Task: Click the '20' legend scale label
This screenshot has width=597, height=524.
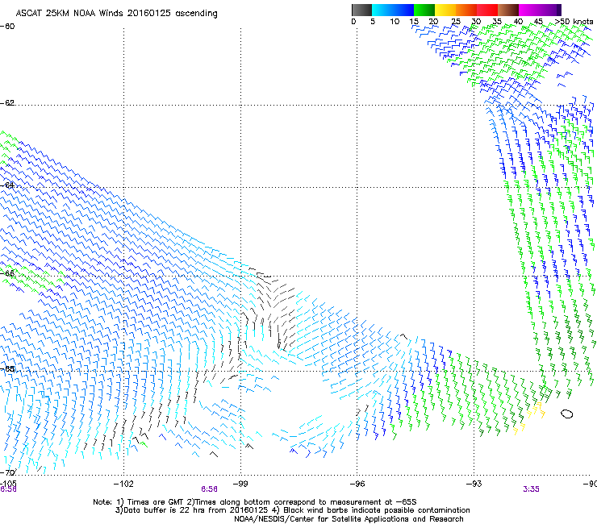Action: click(x=433, y=21)
